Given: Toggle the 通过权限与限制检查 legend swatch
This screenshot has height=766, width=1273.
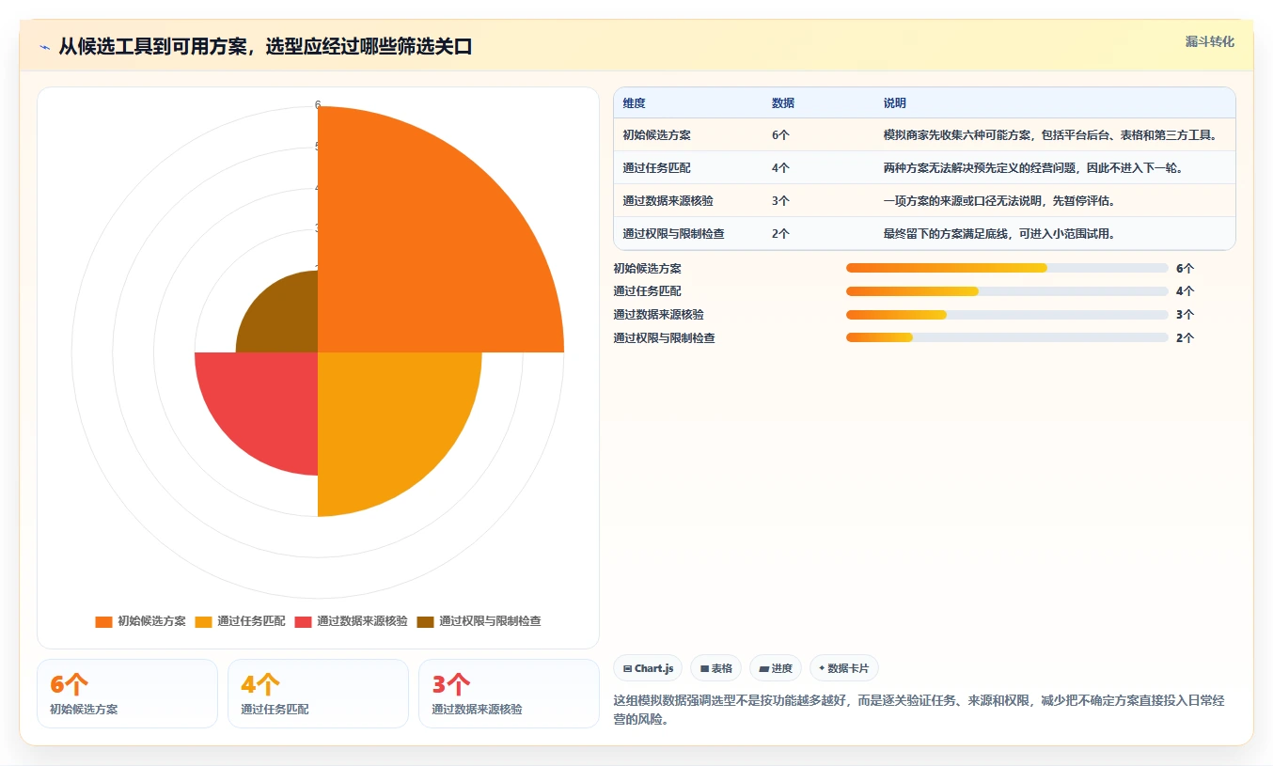Looking at the screenshot, I should pos(425,621).
